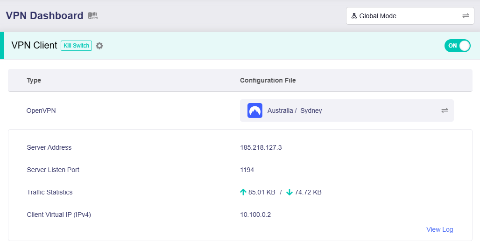The image size is (480, 249).
Task: Open the VPN documentation book icon
Action: pos(92,16)
